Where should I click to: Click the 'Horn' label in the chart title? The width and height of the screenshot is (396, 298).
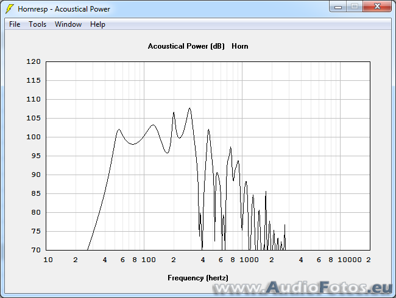click(x=240, y=46)
